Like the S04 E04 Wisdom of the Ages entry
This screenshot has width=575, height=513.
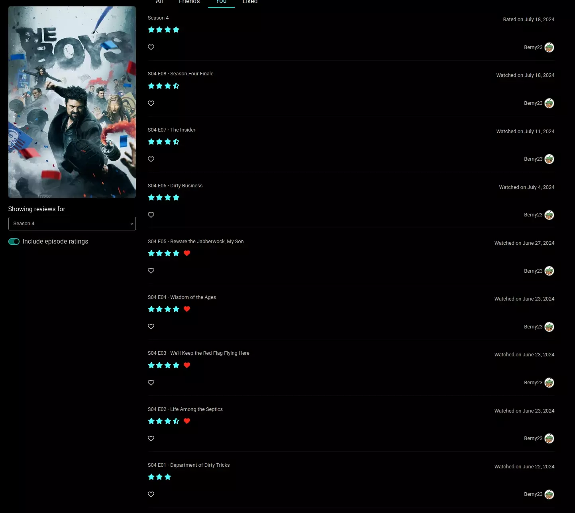151,326
